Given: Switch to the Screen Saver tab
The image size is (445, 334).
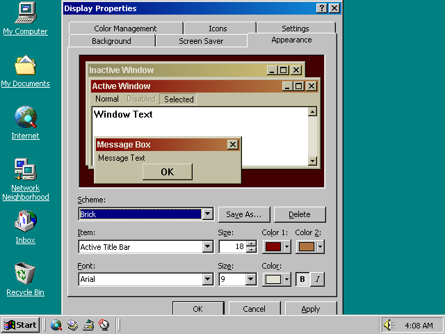Looking at the screenshot, I should coord(201,41).
